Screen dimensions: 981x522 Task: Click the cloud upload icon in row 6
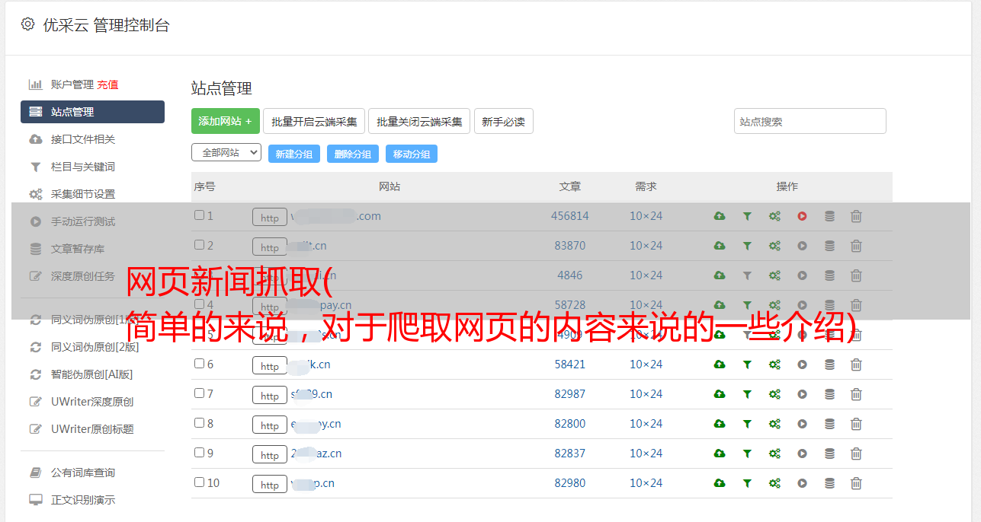pyautogui.click(x=720, y=364)
